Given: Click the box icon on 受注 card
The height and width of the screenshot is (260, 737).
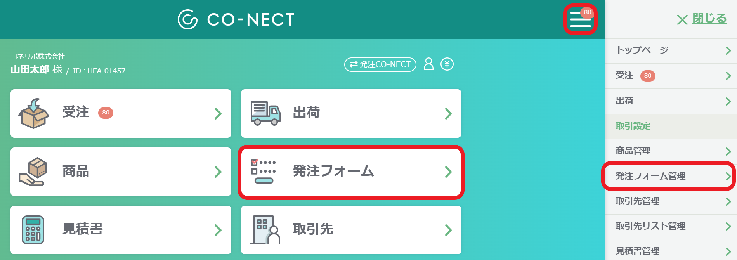Looking at the screenshot, I should 34,113.
